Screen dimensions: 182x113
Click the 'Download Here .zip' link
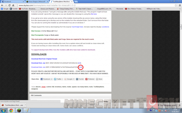click(38, 63)
